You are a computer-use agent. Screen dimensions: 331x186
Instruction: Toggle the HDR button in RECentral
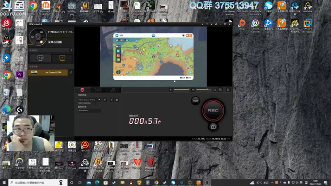tap(195, 101)
